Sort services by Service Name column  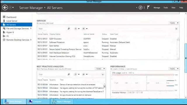pos(89,34)
